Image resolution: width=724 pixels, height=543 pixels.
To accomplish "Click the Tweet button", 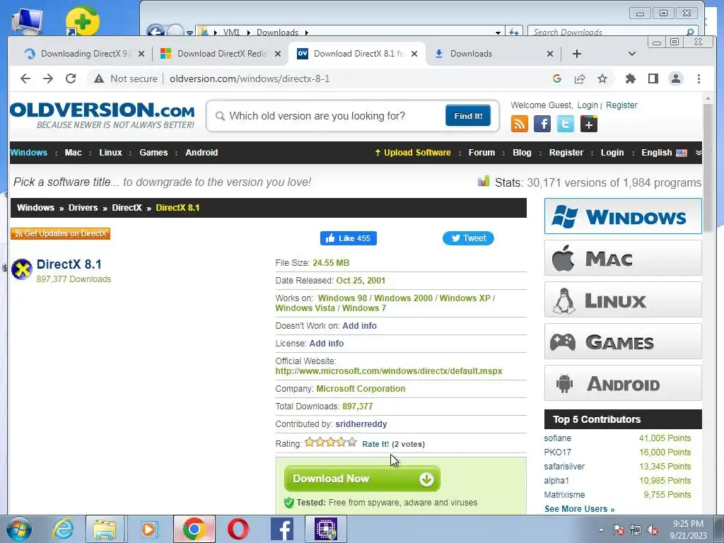I will [x=468, y=238].
